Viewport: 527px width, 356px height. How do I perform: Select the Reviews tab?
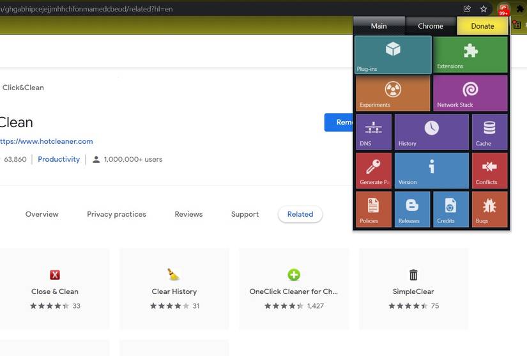click(x=188, y=214)
